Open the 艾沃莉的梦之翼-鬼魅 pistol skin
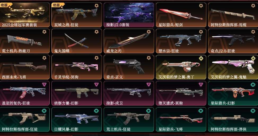The height and width of the screenshot is (136, 258). coord(233,67)
